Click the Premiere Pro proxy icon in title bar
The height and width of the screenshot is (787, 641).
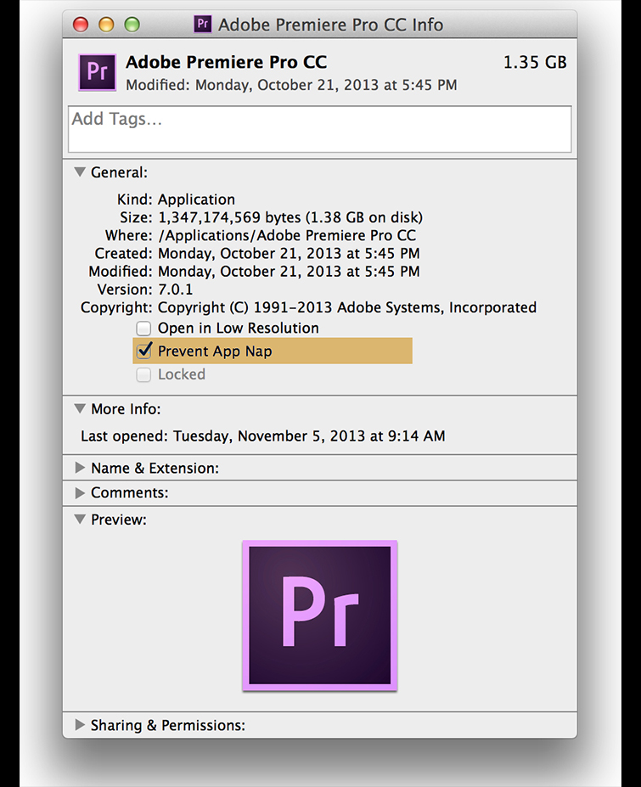[203, 24]
